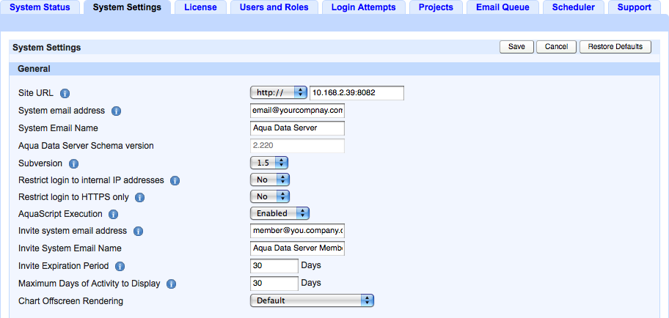Click the Save button

pyautogui.click(x=516, y=47)
